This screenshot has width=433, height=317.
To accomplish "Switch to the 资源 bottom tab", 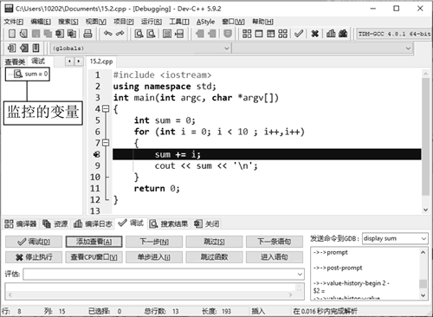I will point(55,223).
